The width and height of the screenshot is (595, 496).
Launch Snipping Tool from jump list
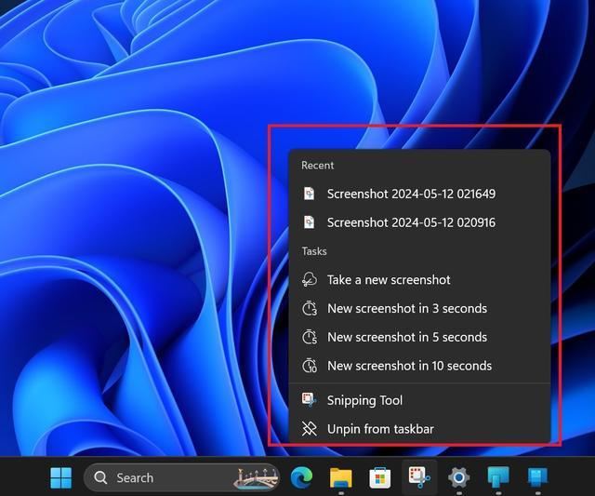pyautogui.click(x=364, y=400)
